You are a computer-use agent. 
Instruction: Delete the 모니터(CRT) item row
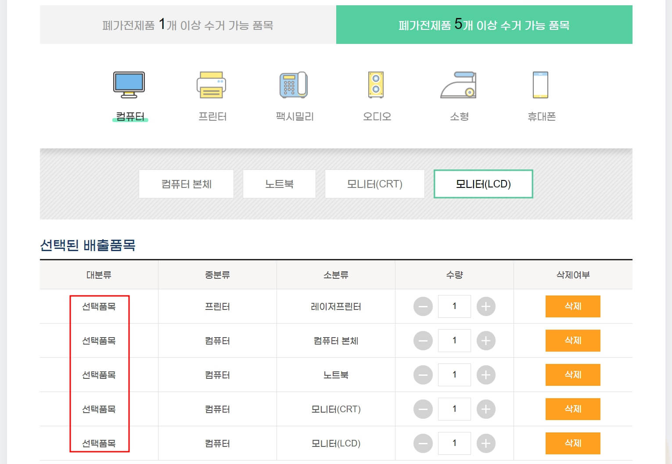pos(573,409)
